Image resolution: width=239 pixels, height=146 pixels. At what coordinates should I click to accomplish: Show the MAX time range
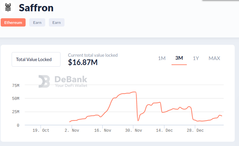[x=214, y=58]
